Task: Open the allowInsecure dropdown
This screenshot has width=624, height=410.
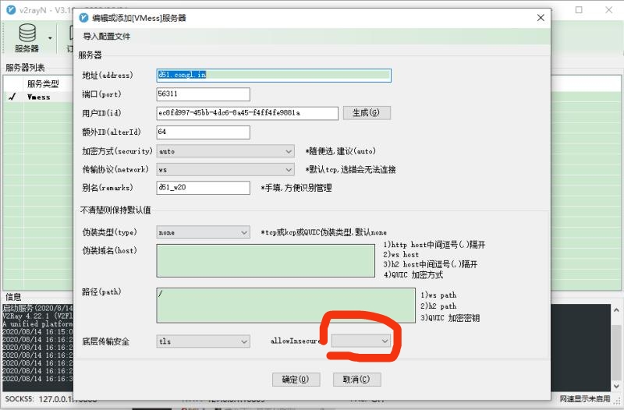Action: 361,341
